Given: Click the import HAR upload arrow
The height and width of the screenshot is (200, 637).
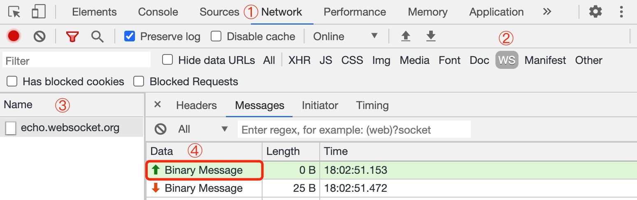Looking at the screenshot, I should pyautogui.click(x=406, y=36).
